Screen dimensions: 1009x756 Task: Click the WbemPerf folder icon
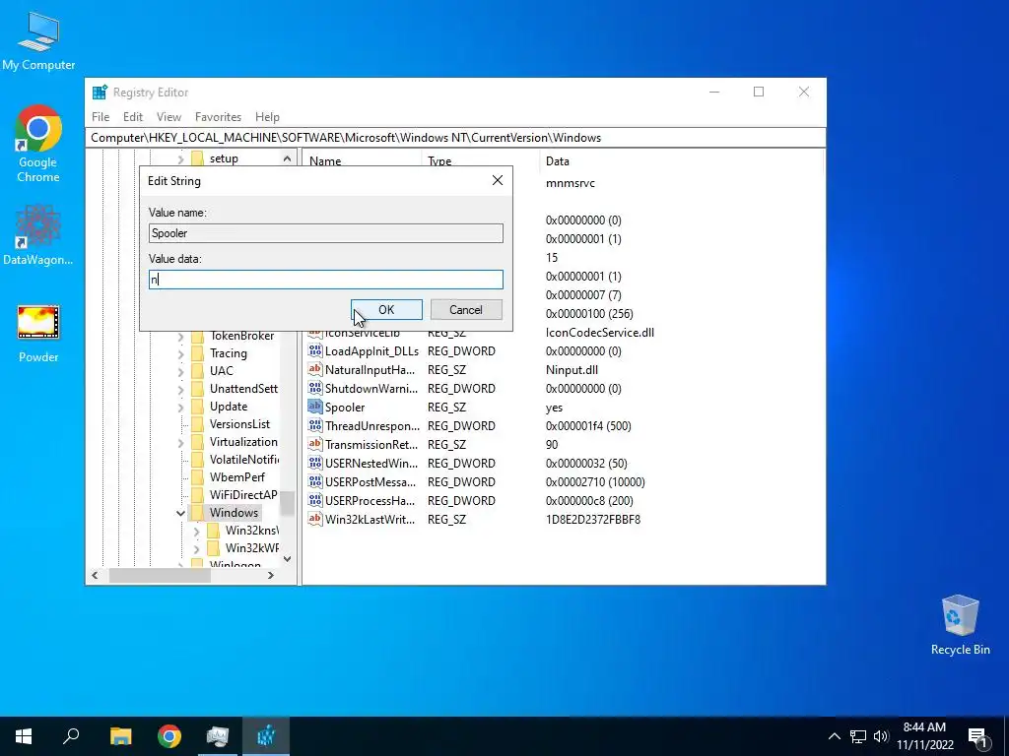pos(197,477)
